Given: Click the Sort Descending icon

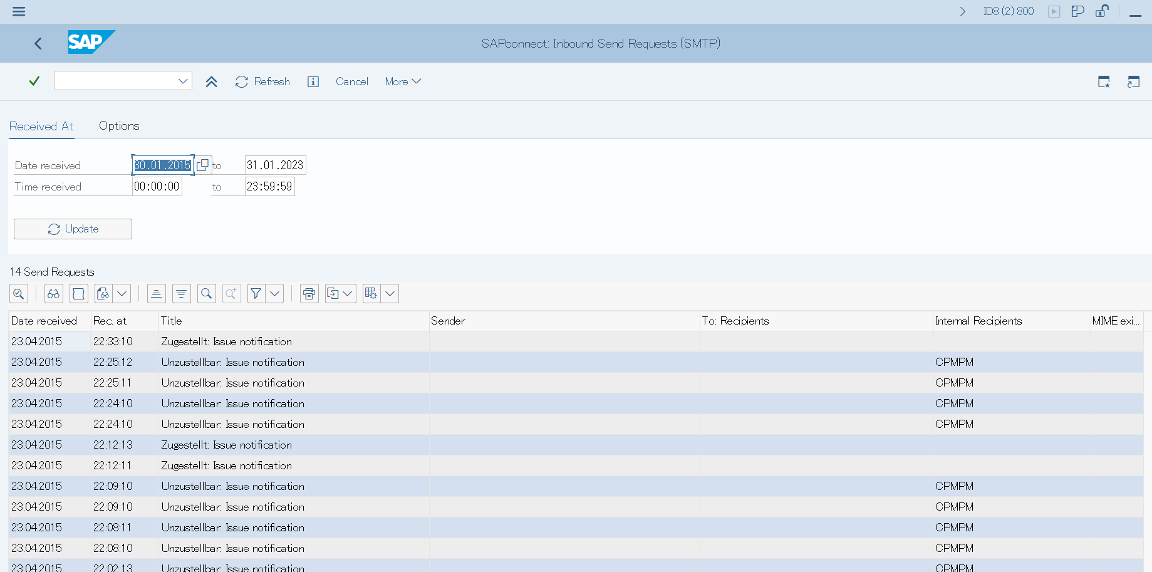Looking at the screenshot, I should coord(182,294).
